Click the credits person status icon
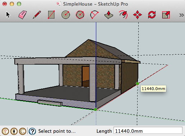 click(x=14, y=131)
